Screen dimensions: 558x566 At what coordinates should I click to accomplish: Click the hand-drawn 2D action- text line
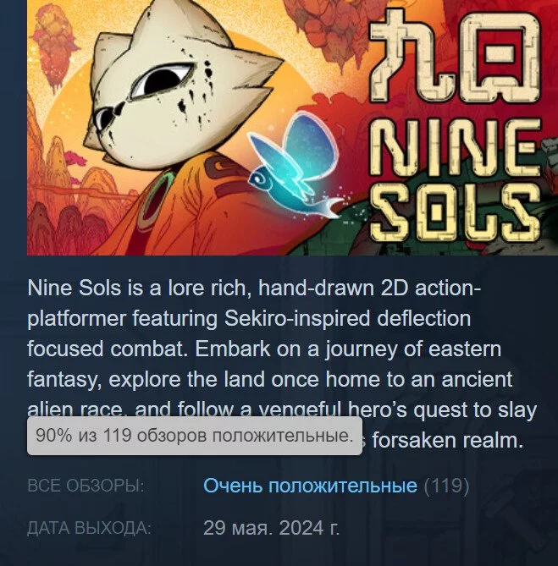pyautogui.click(x=369, y=288)
